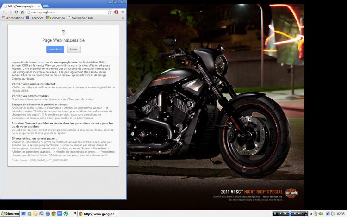Image resolution: width=347 pixels, height=217 pixels.
Task: Stop playback in the taskbar media toolbar
Action: (280, 213)
